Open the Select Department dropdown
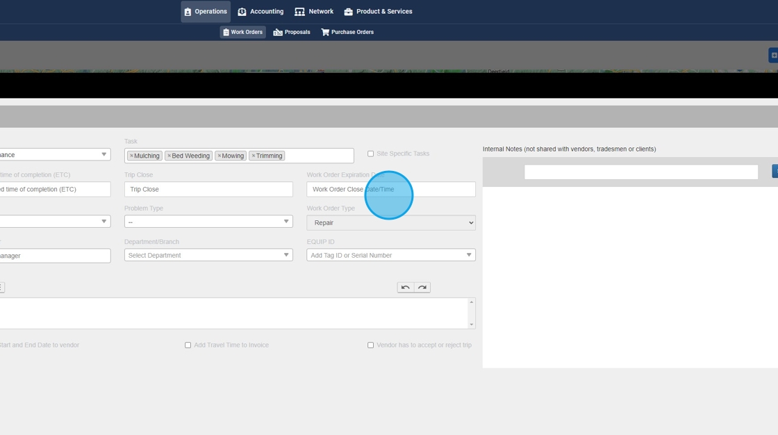The height and width of the screenshot is (435, 778). click(x=208, y=255)
